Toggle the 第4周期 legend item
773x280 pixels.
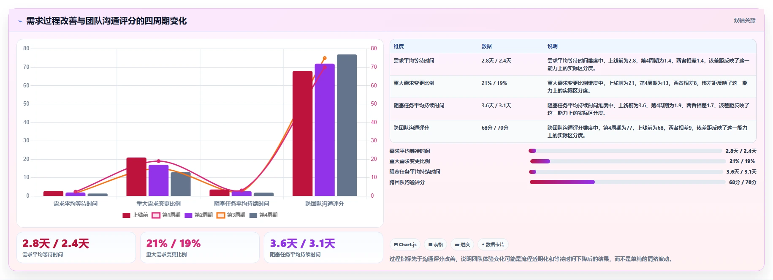click(263, 215)
